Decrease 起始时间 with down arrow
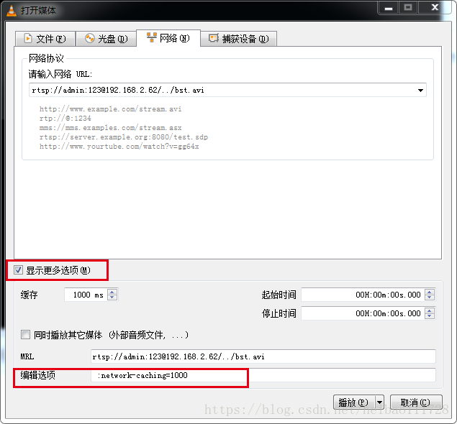The image size is (457, 424). [x=430, y=298]
